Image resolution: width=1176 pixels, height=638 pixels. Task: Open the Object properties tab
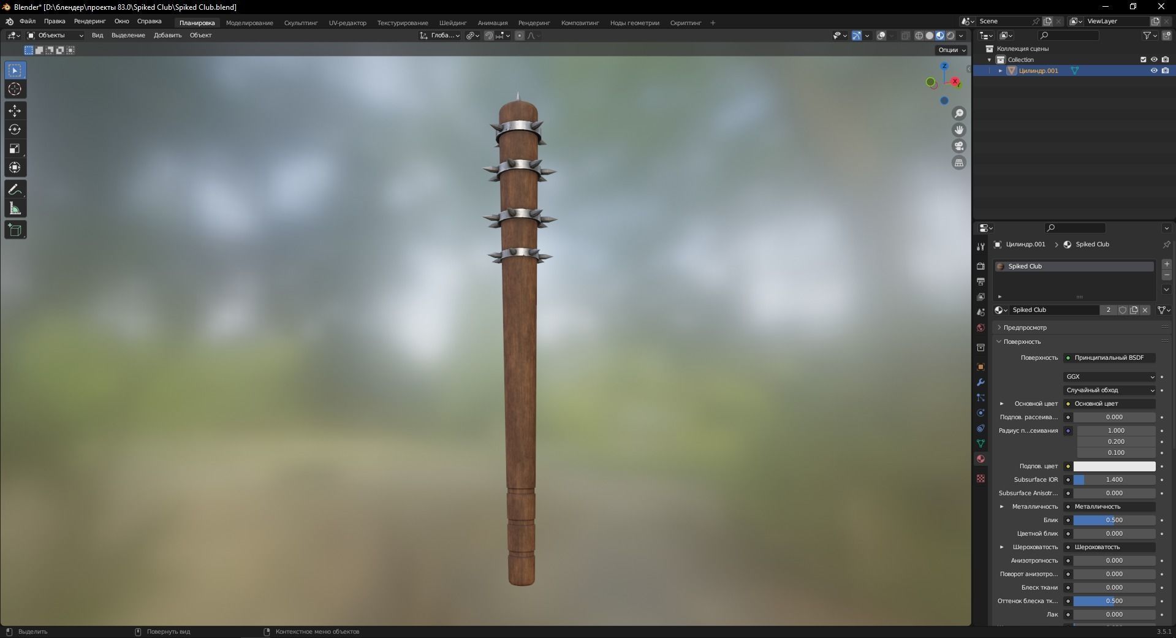[x=981, y=367]
